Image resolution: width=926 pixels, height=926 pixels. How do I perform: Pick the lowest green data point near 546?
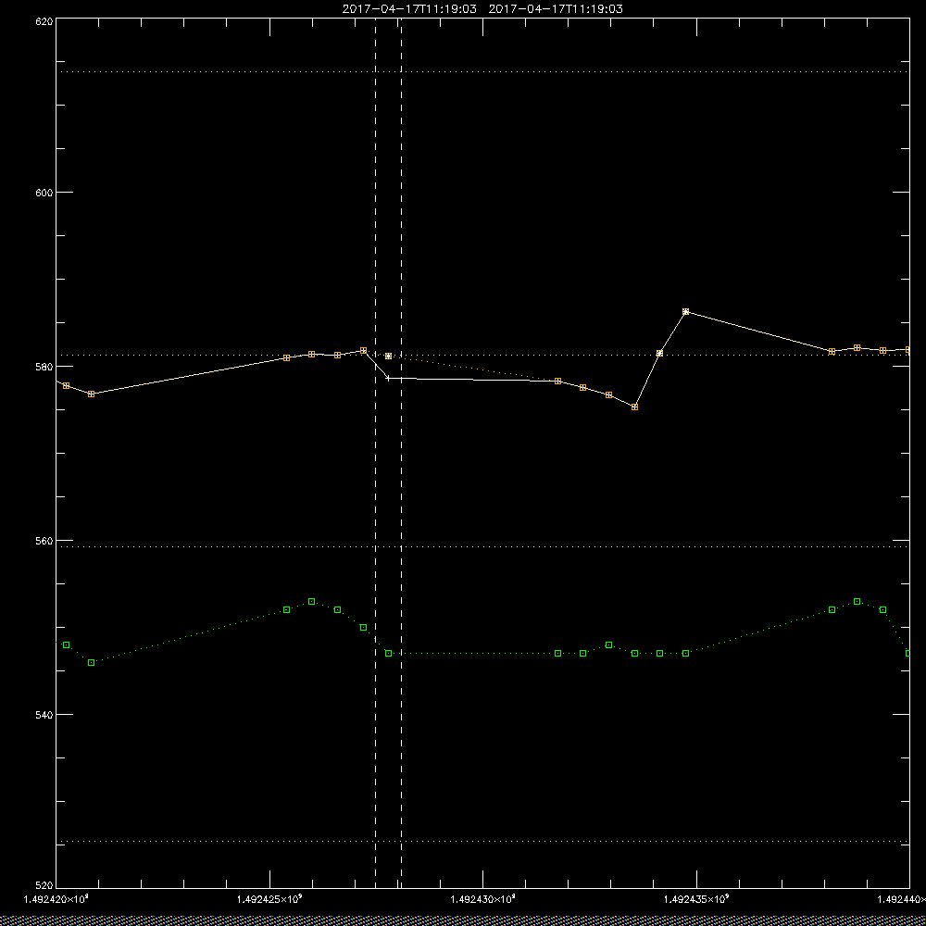(x=91, y=663)
